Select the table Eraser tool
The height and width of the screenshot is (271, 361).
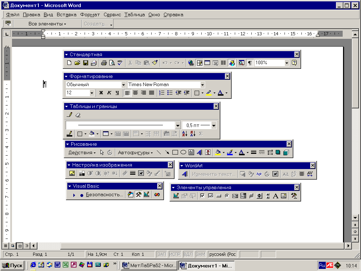tap(78, 115)
